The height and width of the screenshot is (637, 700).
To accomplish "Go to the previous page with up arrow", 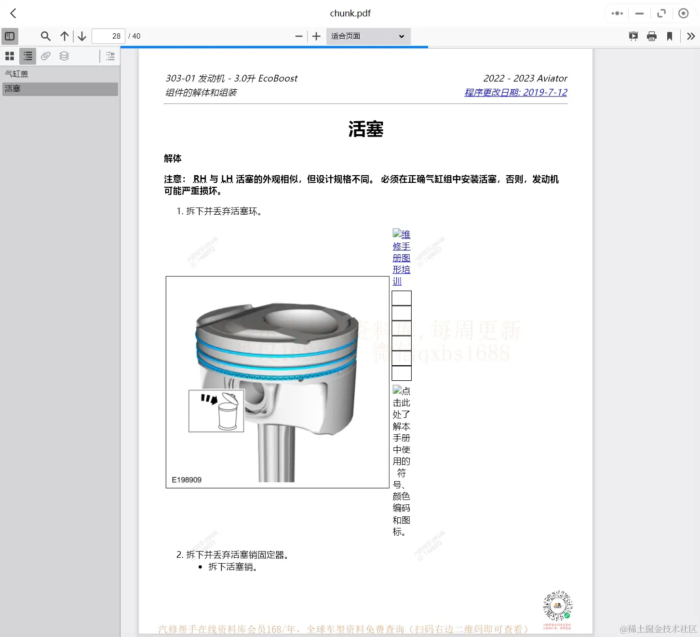I will coord(64,36).
